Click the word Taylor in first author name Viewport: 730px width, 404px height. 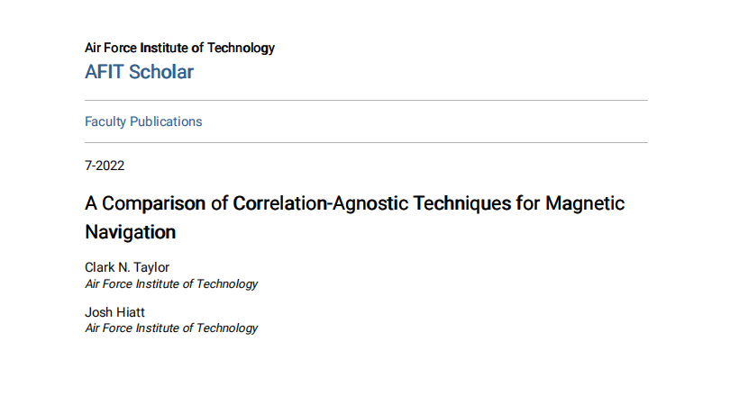click(151, 268)
